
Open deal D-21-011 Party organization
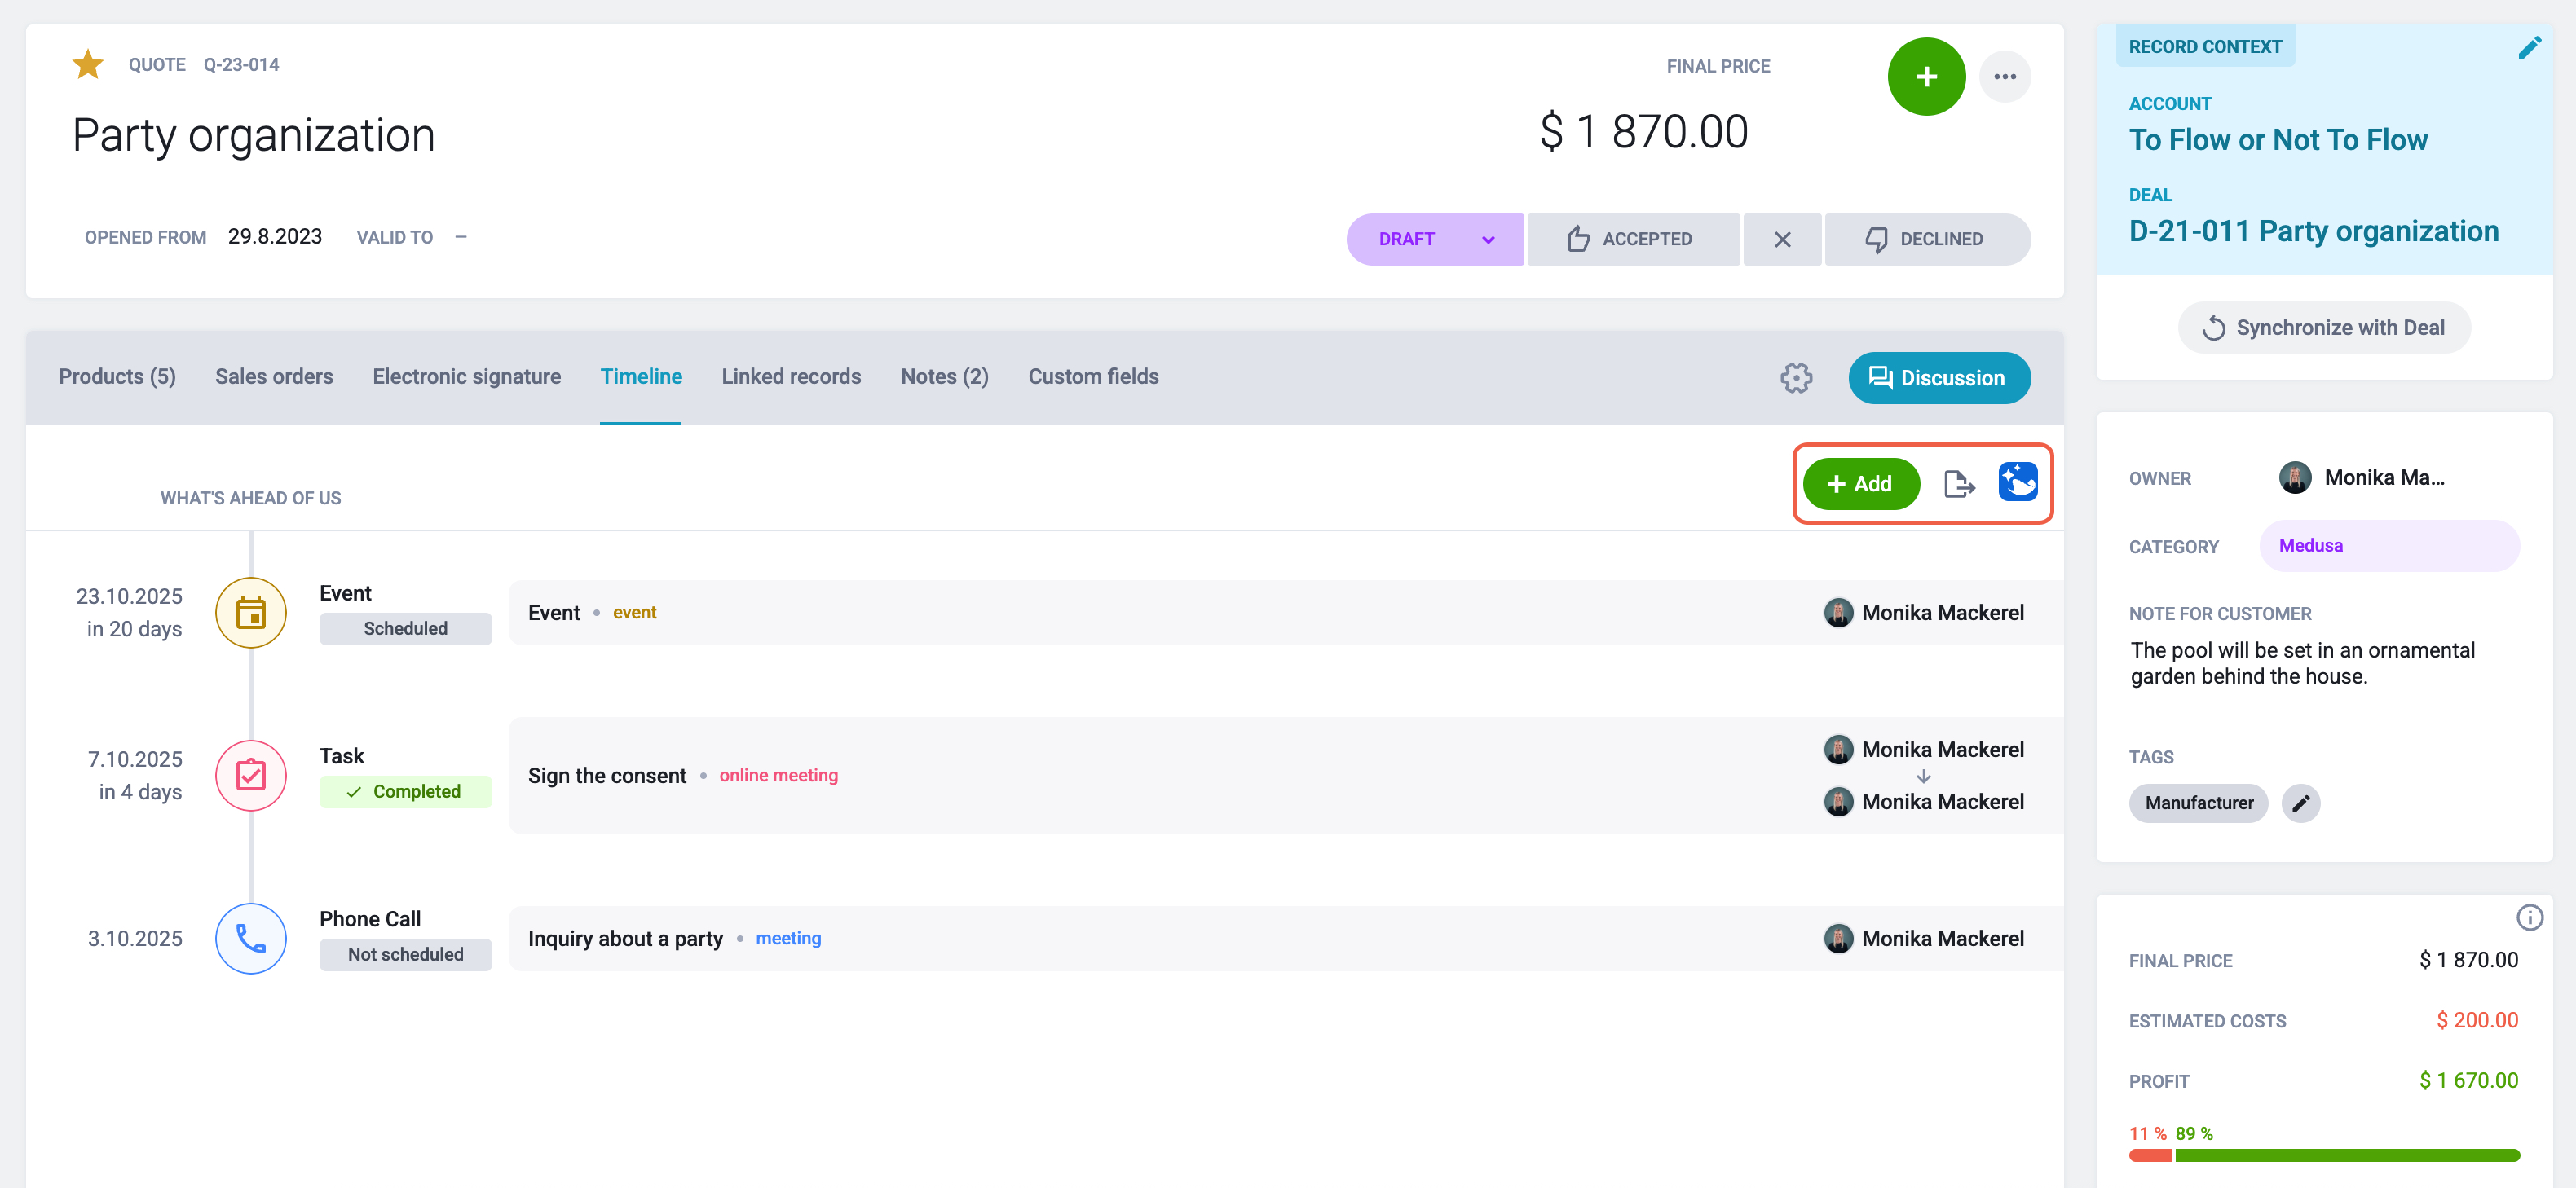(2314, 231)
